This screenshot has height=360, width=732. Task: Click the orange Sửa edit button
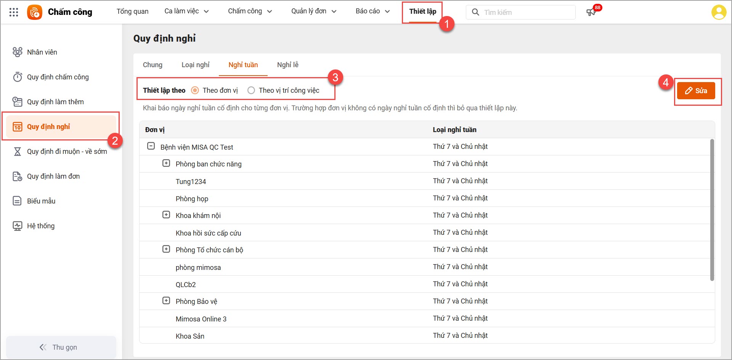[x=696, y=91]
